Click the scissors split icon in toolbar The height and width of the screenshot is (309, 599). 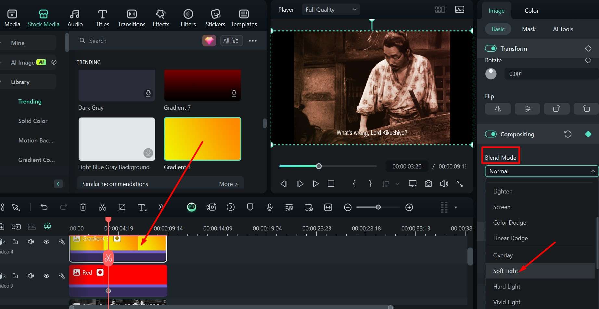point(102,207)
